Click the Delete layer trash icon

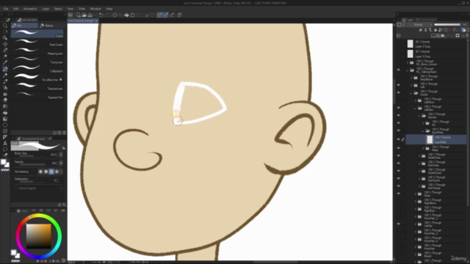467,36
